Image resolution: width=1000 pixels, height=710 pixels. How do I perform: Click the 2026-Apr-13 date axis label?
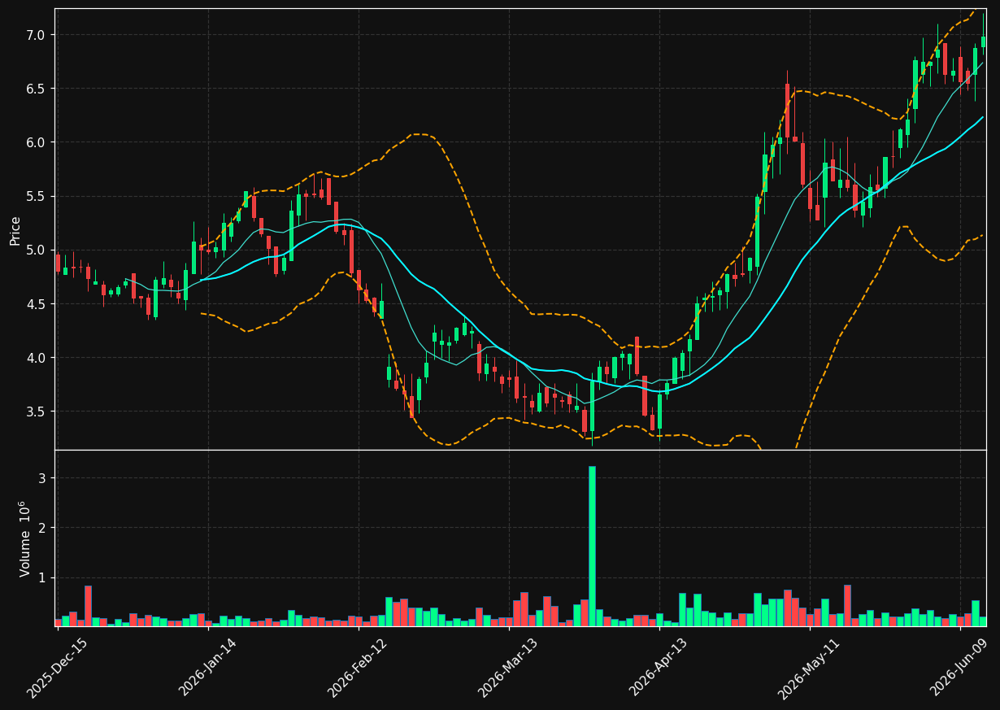pyautogui.click(x=659, y=668)
